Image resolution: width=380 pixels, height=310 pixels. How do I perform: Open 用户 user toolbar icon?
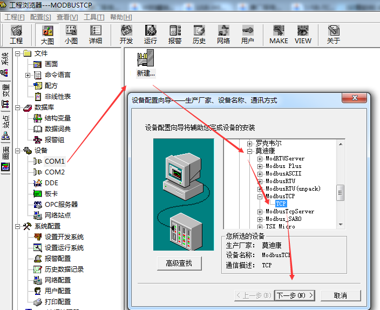point(247,35)
